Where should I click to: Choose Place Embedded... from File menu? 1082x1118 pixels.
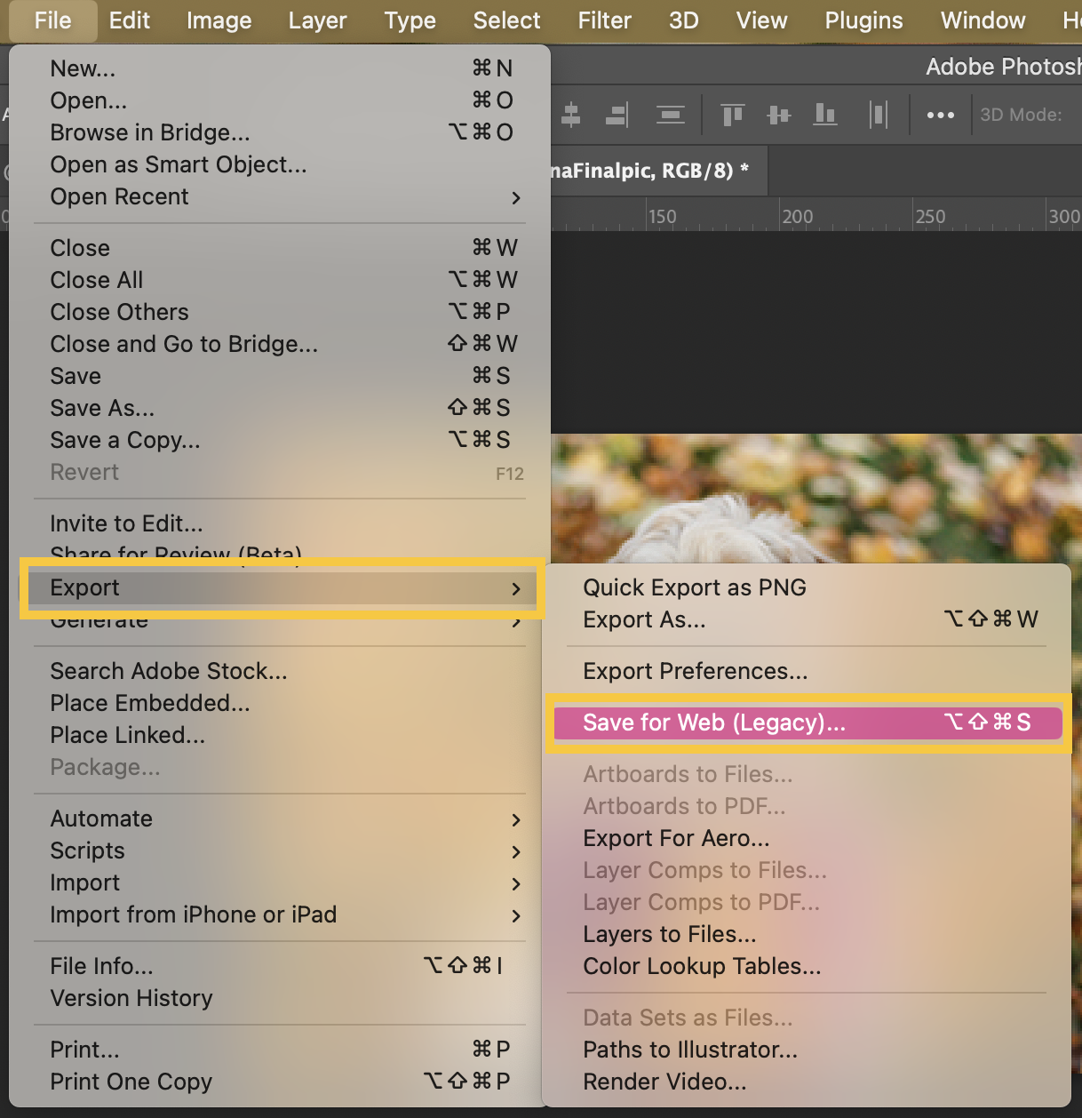[x=150, y=703]
